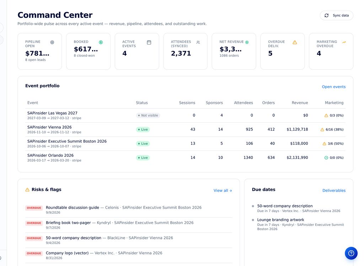Open the help question-mark button
The height and width of the screenshot is (266, 364).
351,253
